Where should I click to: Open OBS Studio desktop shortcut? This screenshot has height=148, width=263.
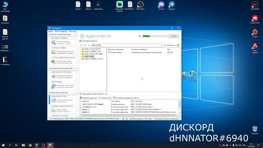point(141,5)
